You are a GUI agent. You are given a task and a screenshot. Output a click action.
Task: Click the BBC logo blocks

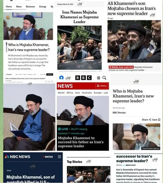pos(83,78)
